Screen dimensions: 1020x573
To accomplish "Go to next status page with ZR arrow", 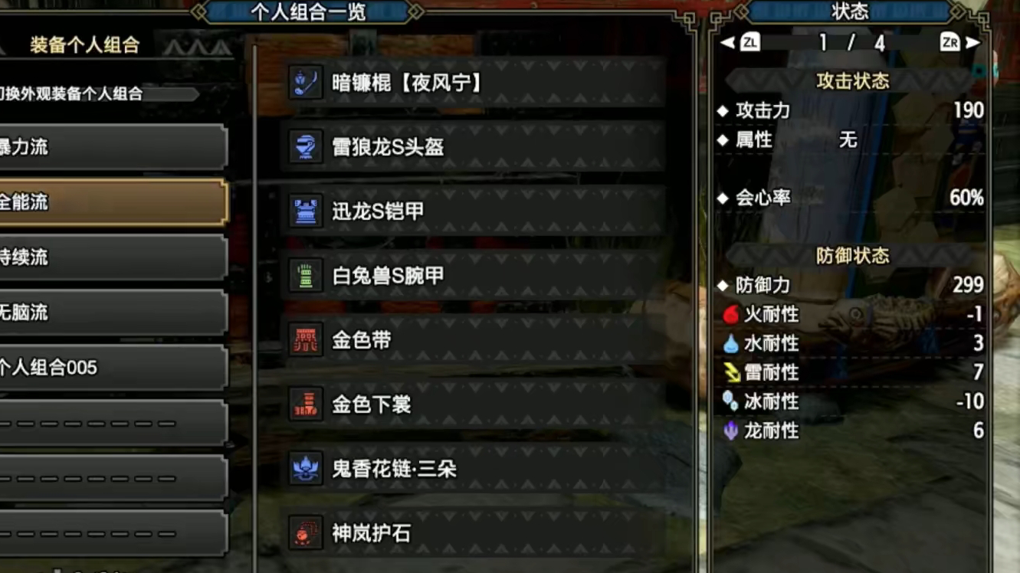I will click(960, 42).
